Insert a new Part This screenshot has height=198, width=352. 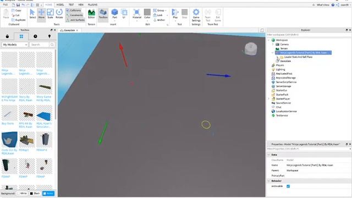tap(114, 14)
